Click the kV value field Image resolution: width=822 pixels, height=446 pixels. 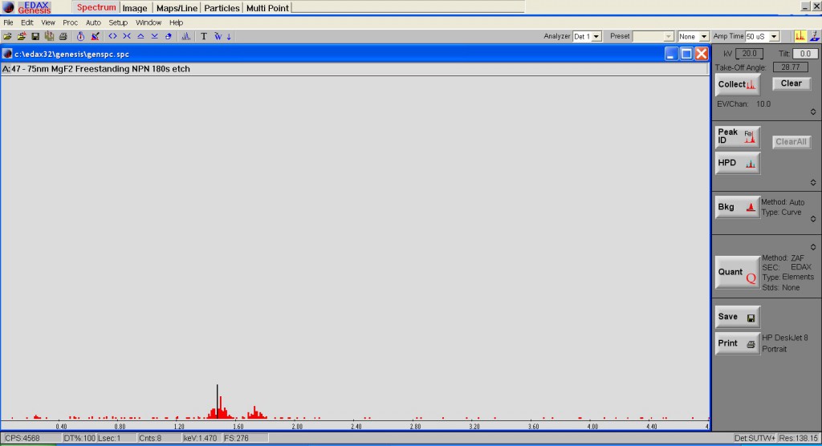pos(749,54)
